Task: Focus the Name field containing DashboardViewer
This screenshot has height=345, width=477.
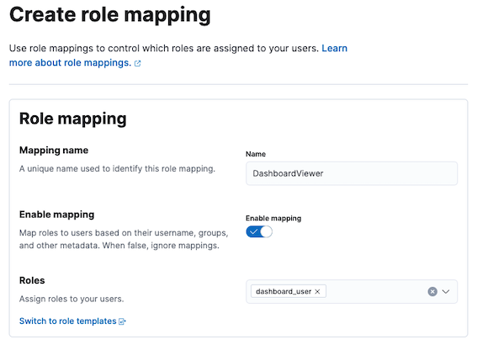Action: (352, 173)
